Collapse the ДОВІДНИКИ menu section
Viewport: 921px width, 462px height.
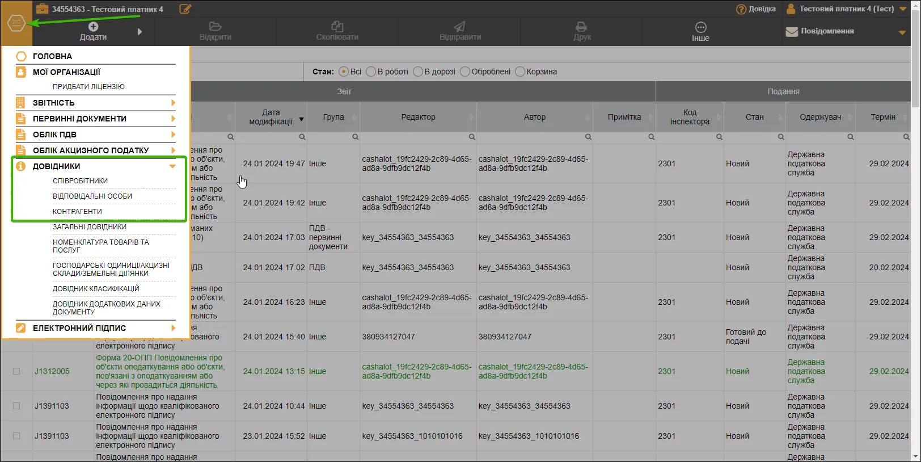(172, 166)
